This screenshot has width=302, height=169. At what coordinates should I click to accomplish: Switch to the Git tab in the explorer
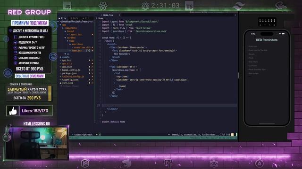click(x=86, y=18)
